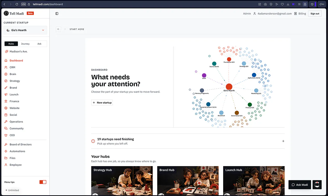Click the central Gia's Hearth node
Viewport: 328px width, 196px height.
click(229, 87)
